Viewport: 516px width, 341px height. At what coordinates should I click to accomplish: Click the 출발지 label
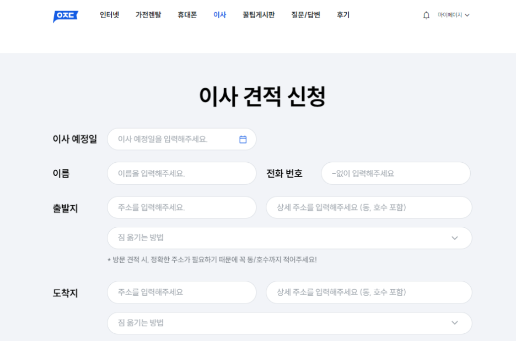pos(65,208)
